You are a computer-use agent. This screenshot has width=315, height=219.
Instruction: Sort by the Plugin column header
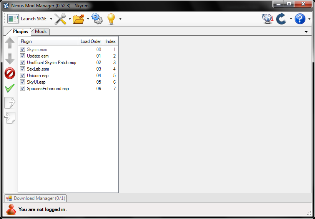pos(48,41)
